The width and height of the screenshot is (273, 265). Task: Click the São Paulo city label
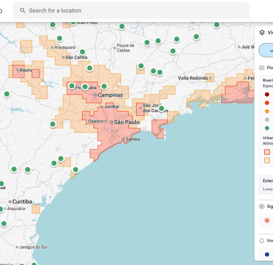[127, 122]
